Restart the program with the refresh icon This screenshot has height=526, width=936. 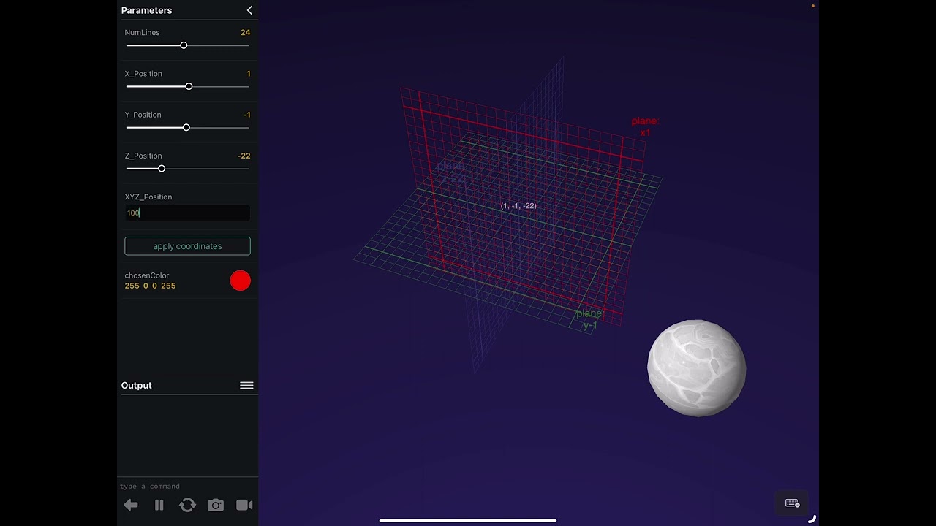click(x=187, y=505)
